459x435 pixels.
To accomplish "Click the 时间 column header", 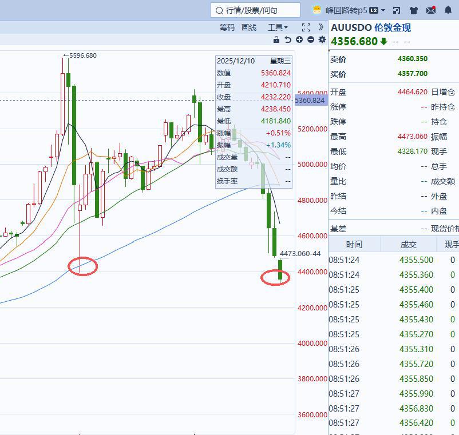I will 354,245.
